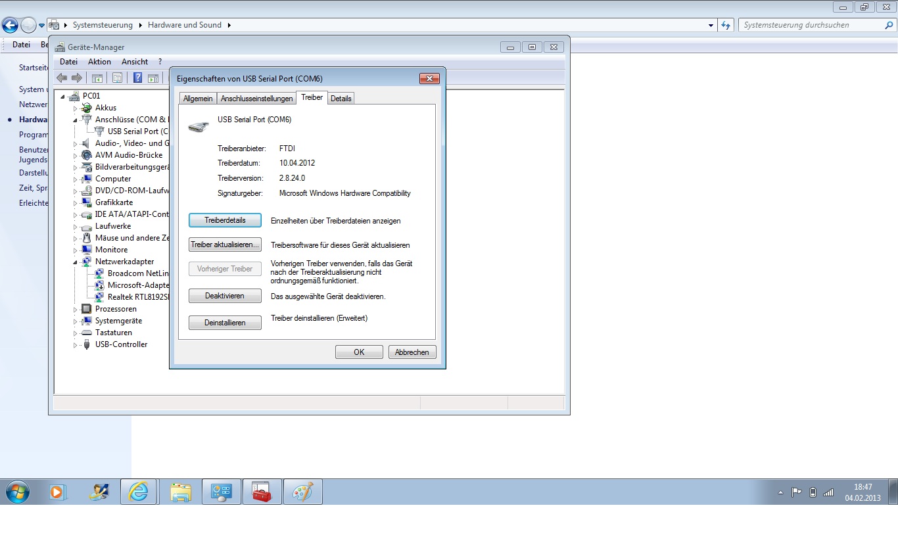Open Internet Explorer from taskbar
Viewport: 898px width, 560px height.
pyautogui.click(x=139, y=492)
